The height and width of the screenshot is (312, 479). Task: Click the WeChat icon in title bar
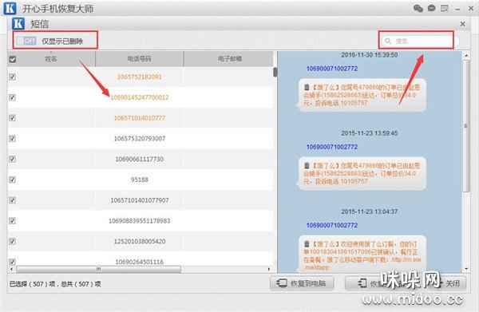[418, 8]
